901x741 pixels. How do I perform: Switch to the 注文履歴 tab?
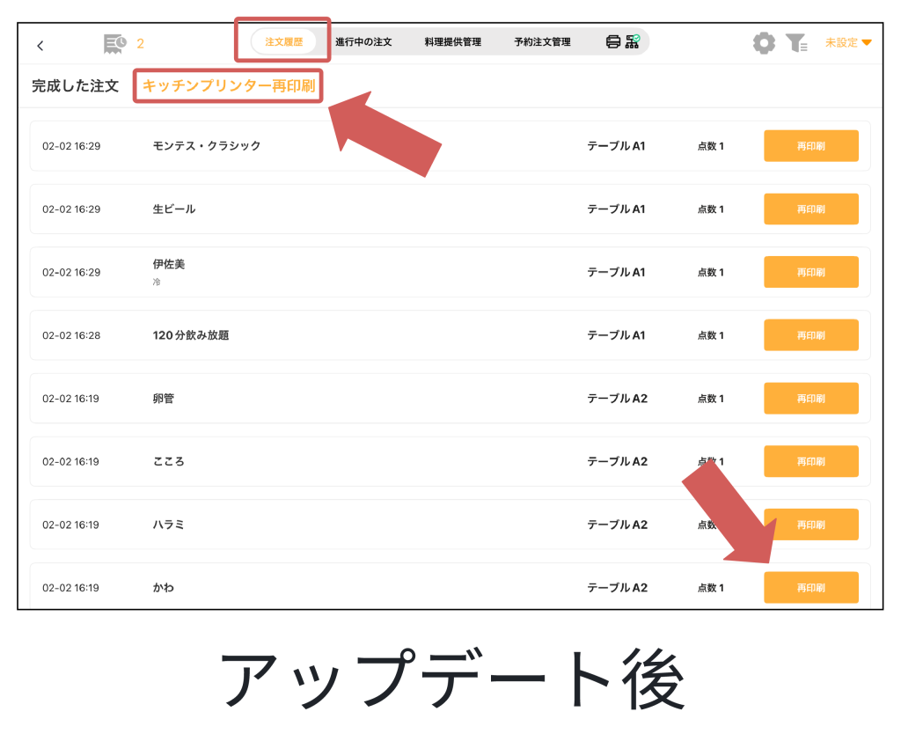click(x=283, y=41)
